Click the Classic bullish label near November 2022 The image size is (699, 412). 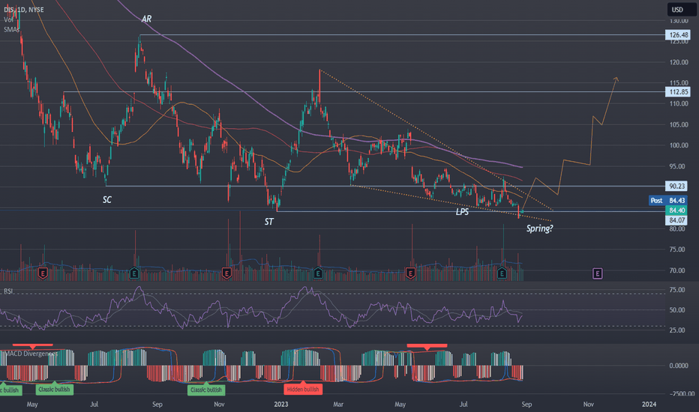pos(206,390)
